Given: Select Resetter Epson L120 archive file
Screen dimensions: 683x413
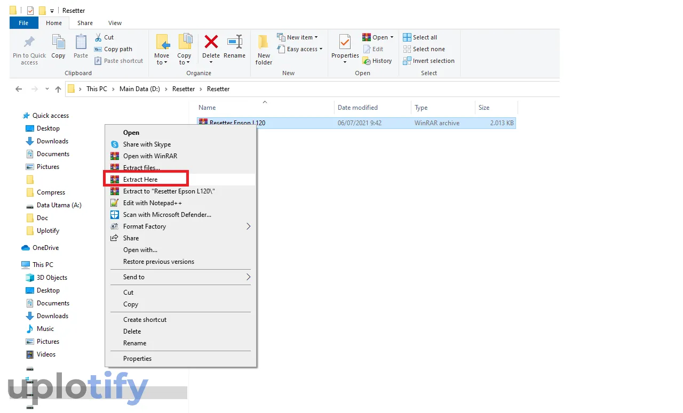Looking at the screenshot, I should click(x=356, y=123).
